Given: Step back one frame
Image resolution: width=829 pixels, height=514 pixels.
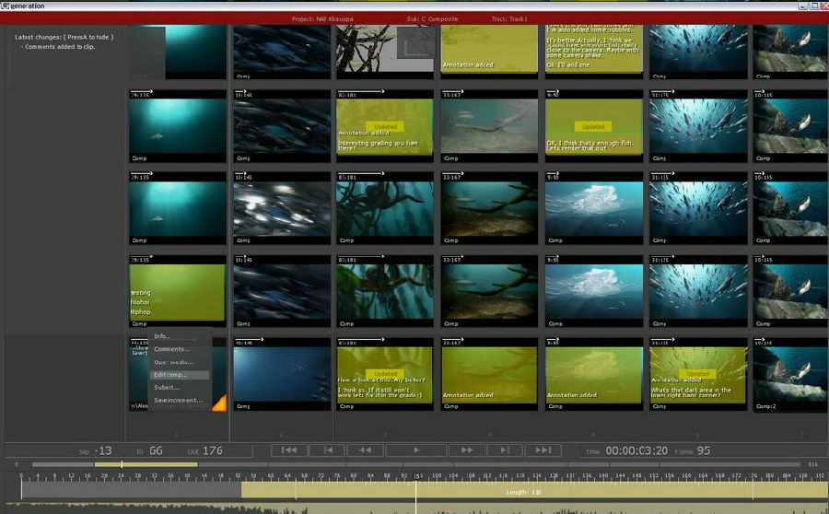Looking at the screenshot, I should point(327,450).
